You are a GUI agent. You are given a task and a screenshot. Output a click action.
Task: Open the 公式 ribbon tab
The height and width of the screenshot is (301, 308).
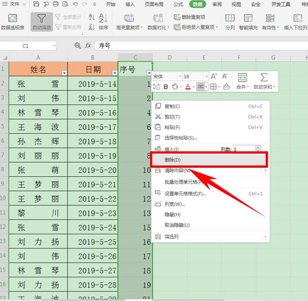pyautogui.click(x=178, y=5)
